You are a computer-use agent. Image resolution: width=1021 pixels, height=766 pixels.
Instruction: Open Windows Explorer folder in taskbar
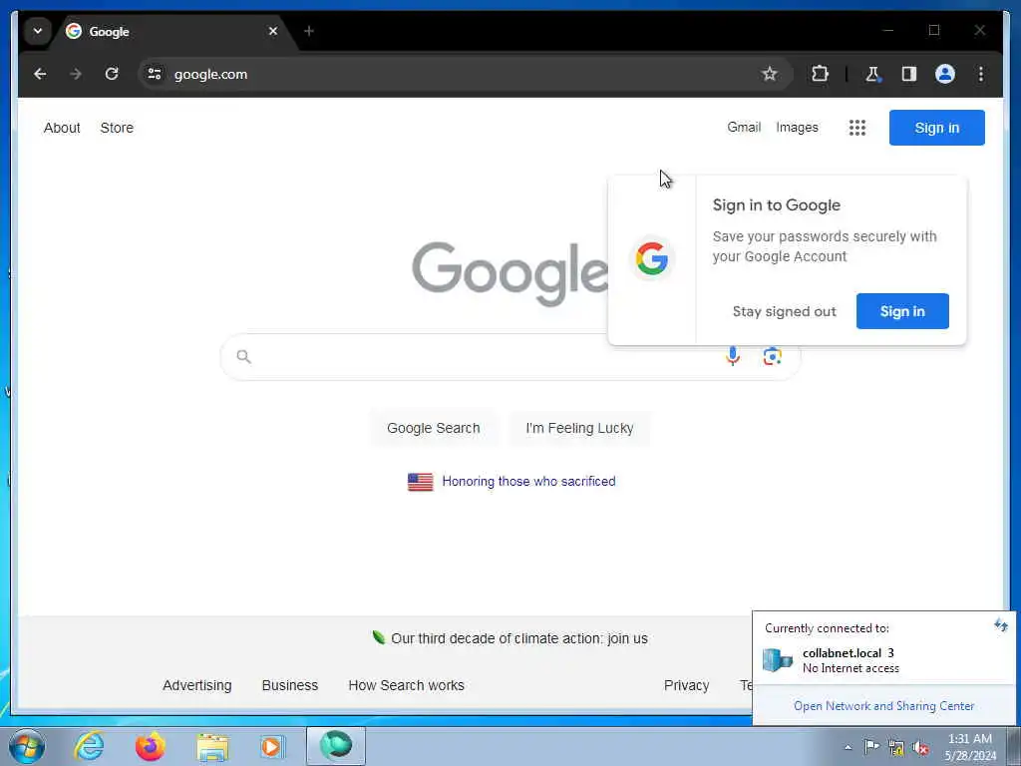(x=212, y=747)
